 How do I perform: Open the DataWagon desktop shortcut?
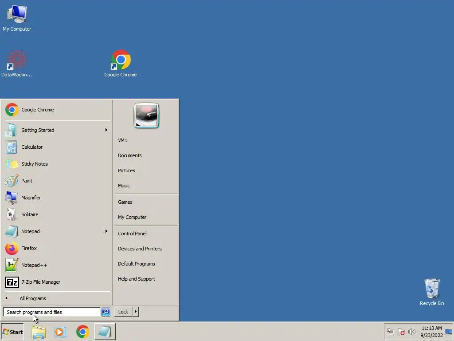[x=17, y=64]
